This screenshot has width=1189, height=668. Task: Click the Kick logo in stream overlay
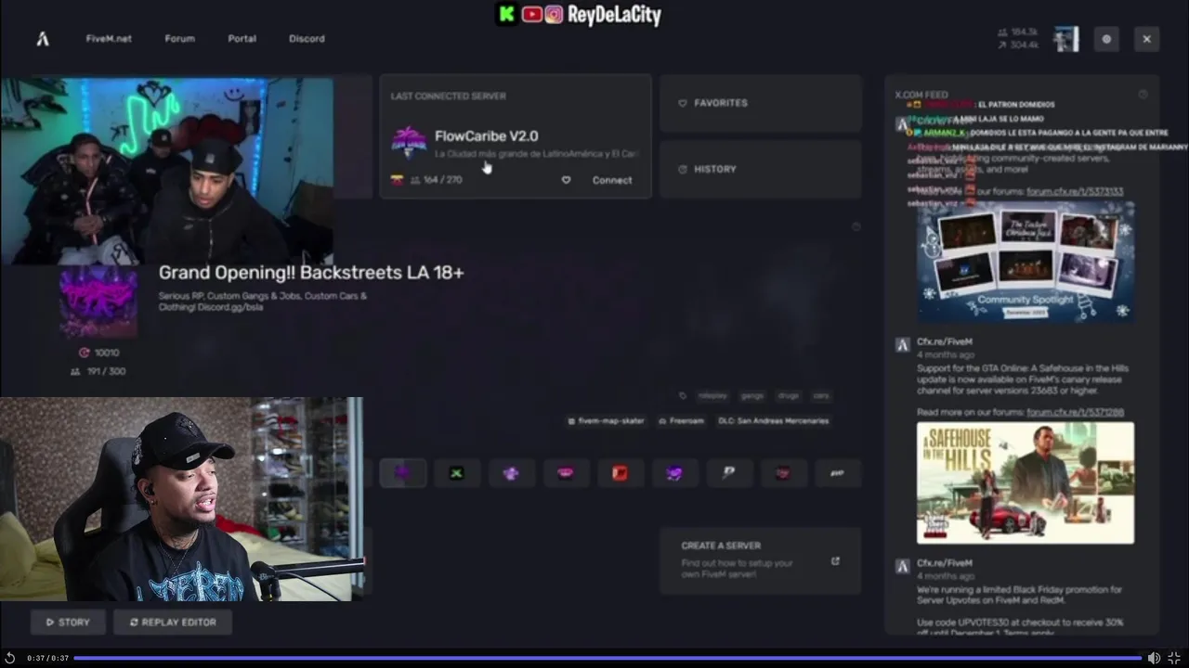[x=506, y=14]
